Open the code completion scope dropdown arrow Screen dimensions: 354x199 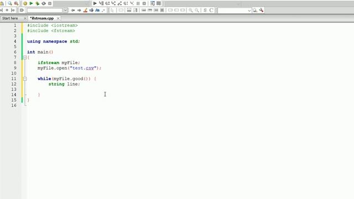[65, 10]
